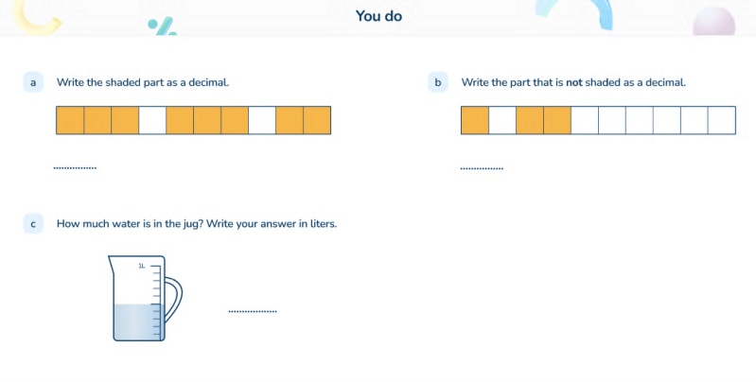Click the "You do" heading
756x382 pixels.
(x=378, y=16)
